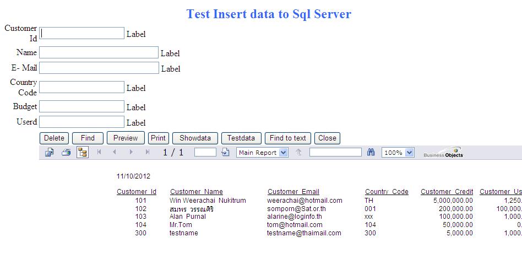Click the testname name cell

click(x=184, y=233)
